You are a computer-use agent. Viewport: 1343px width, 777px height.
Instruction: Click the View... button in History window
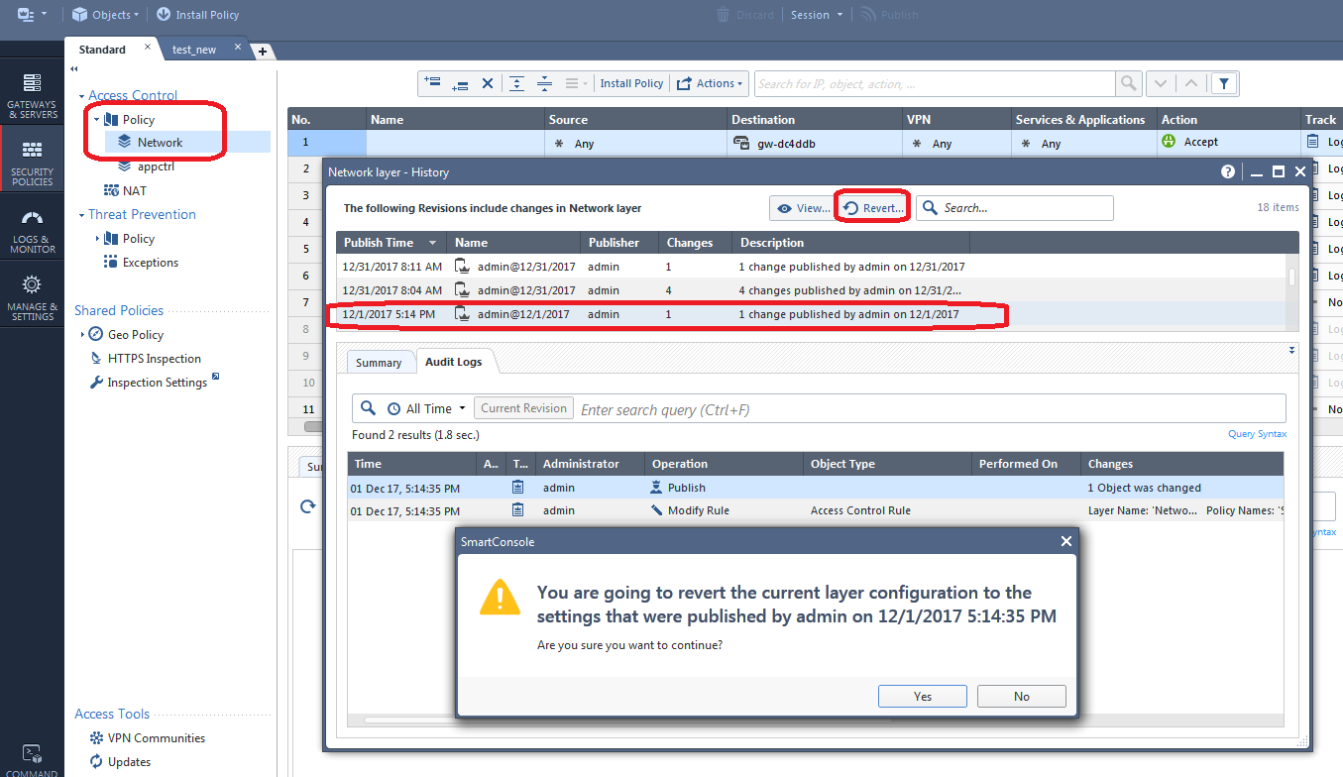(803, 208)
